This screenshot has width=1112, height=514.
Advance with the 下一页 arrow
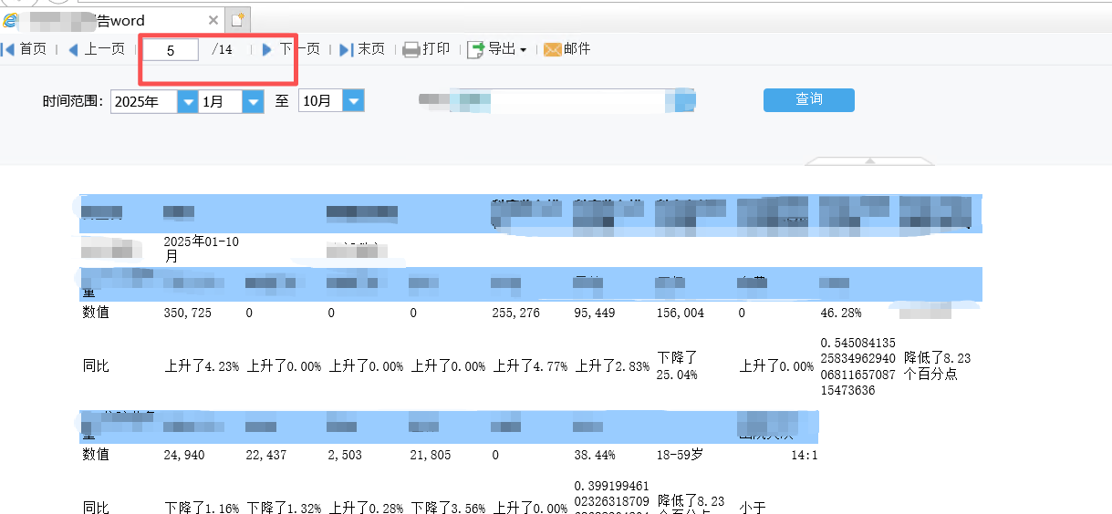click(x=267, y=49)
